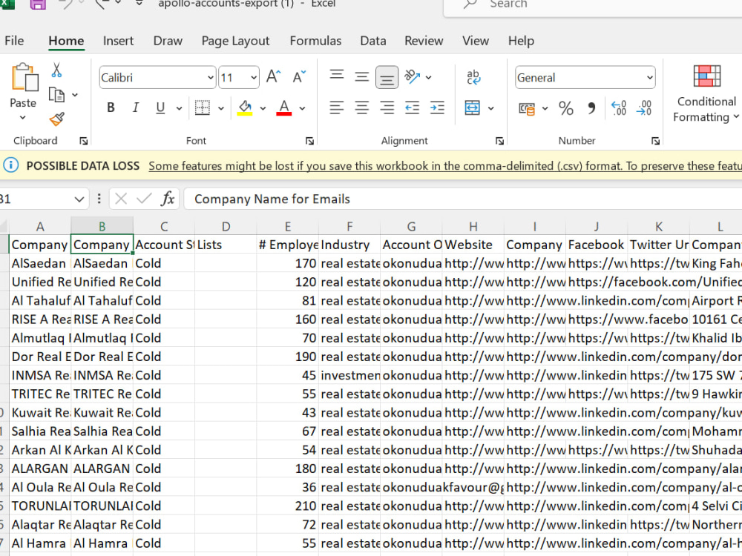Screen dimensions: 742x556
Task: Expand underline style arrow
Action: [x=179, y=108]
